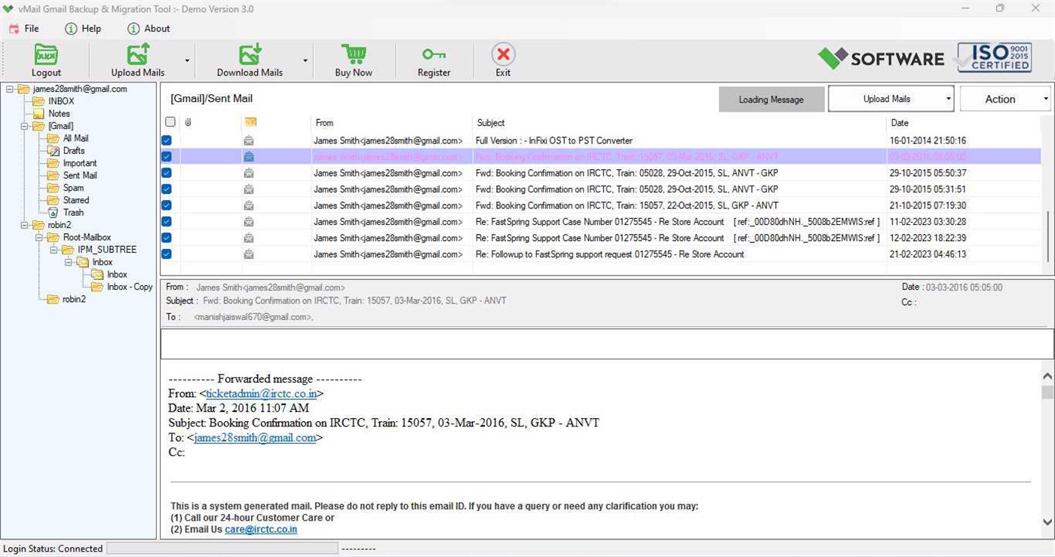The image size is (1055, 557).
Task: Select the INBOX folder icon
Action: click(38, 101)
